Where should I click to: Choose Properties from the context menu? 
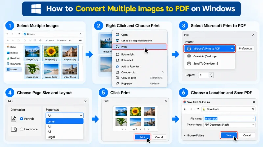coord(139,84)
